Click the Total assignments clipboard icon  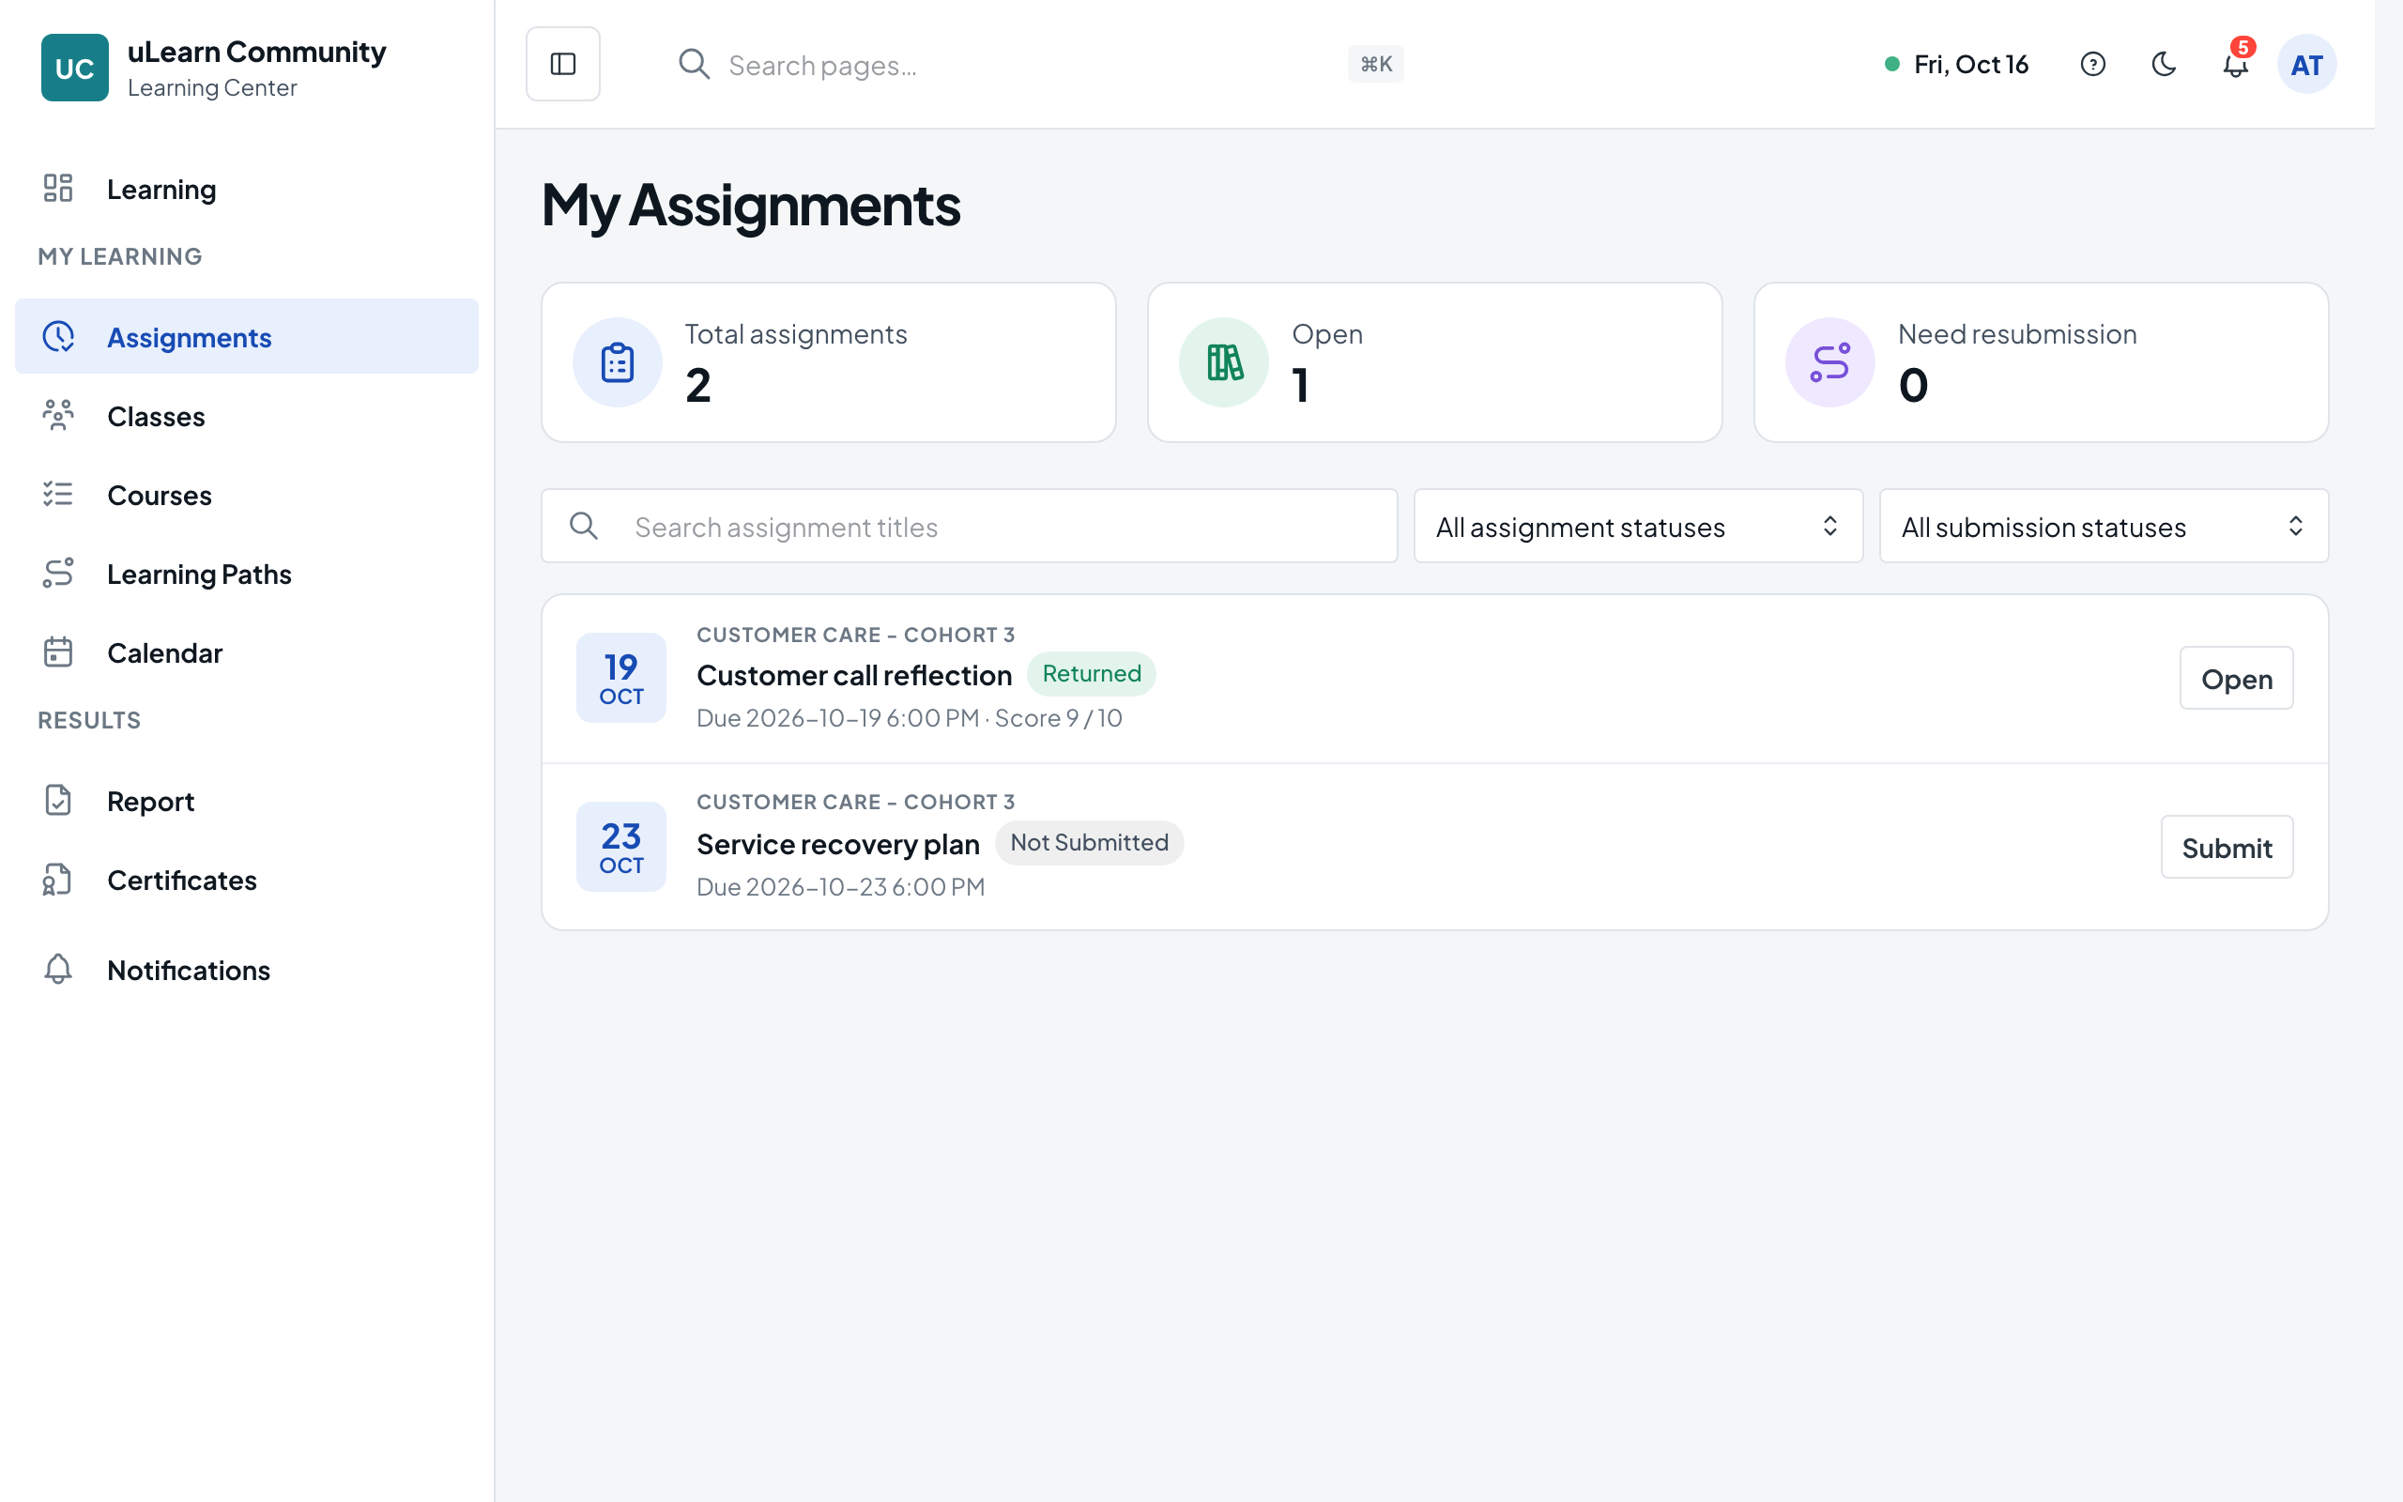pos(617,362)
